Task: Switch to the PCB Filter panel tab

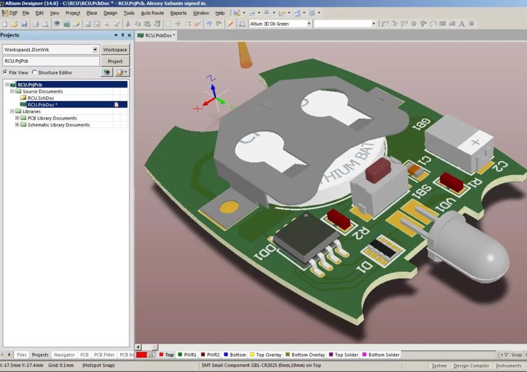Action: (x=104, y=355)
